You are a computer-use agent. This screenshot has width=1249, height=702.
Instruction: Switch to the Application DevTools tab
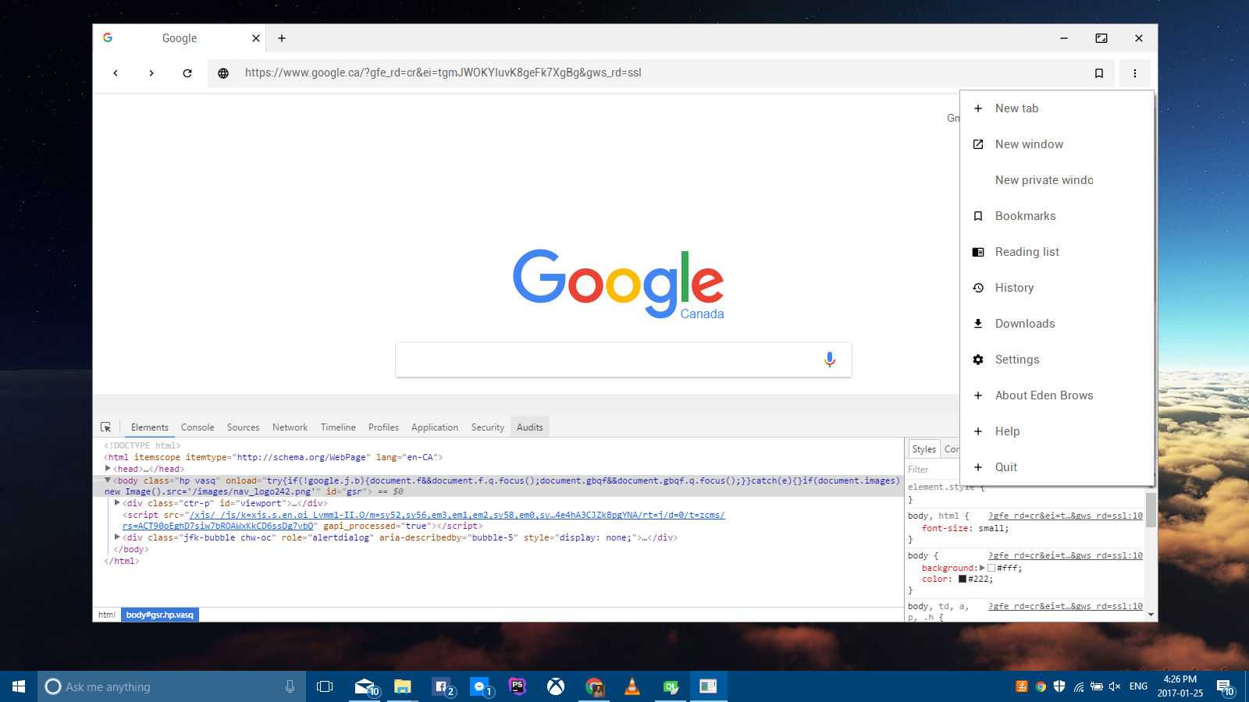pyautogui.click(x=435, y=427)
